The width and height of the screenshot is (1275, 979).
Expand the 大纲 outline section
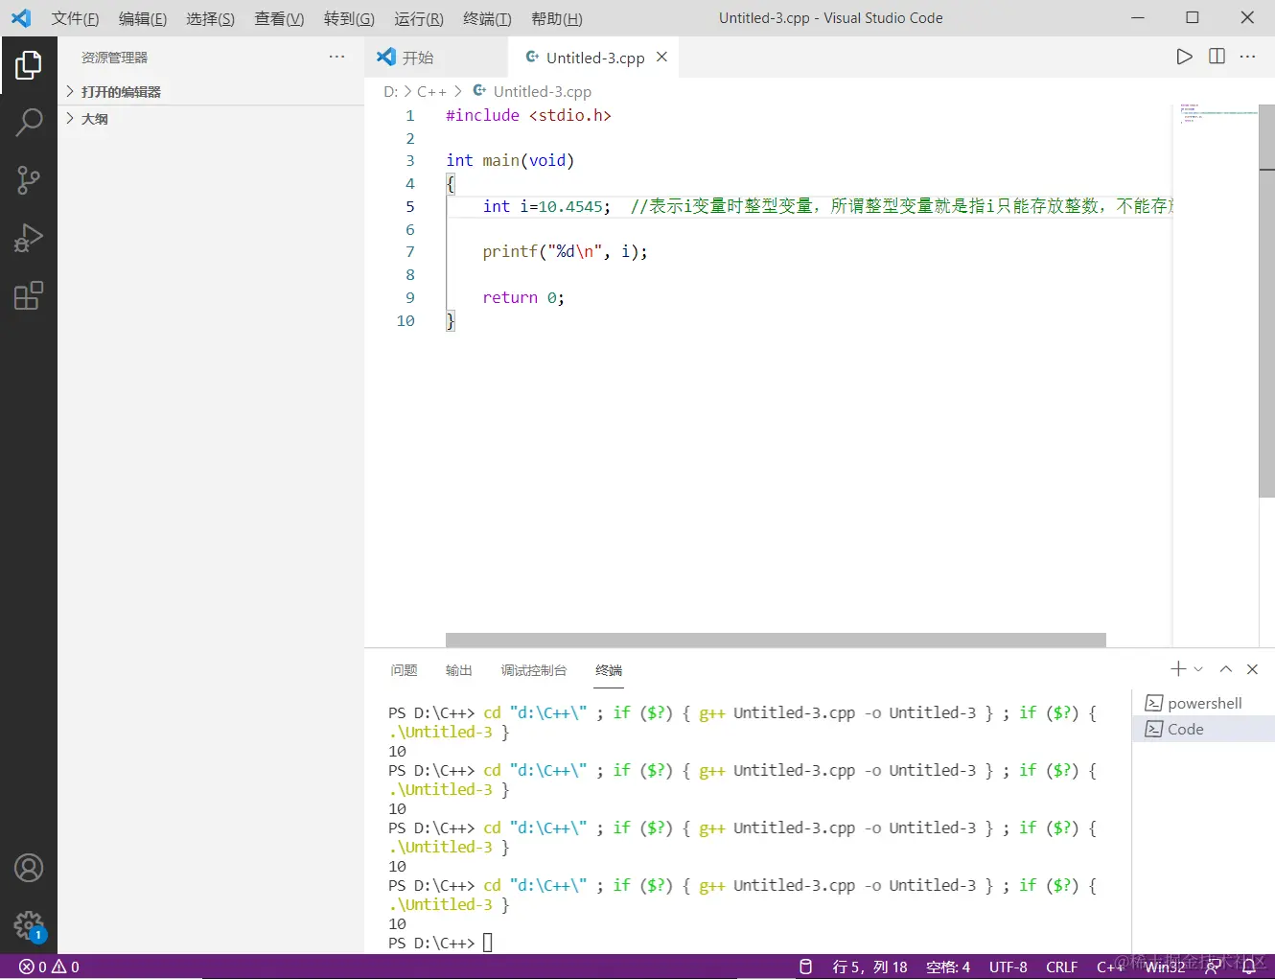[211, 118]
